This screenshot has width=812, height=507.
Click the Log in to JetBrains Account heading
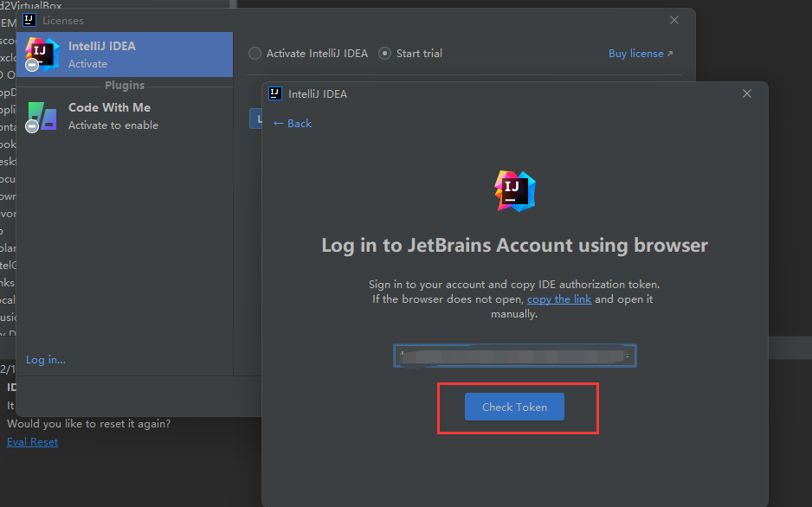pos(514,245)
